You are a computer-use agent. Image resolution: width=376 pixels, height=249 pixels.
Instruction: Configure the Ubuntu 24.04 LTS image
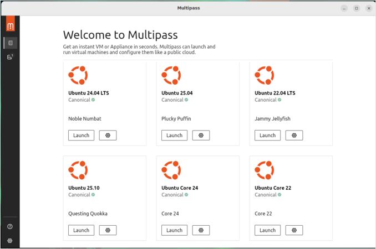[108, 135]
